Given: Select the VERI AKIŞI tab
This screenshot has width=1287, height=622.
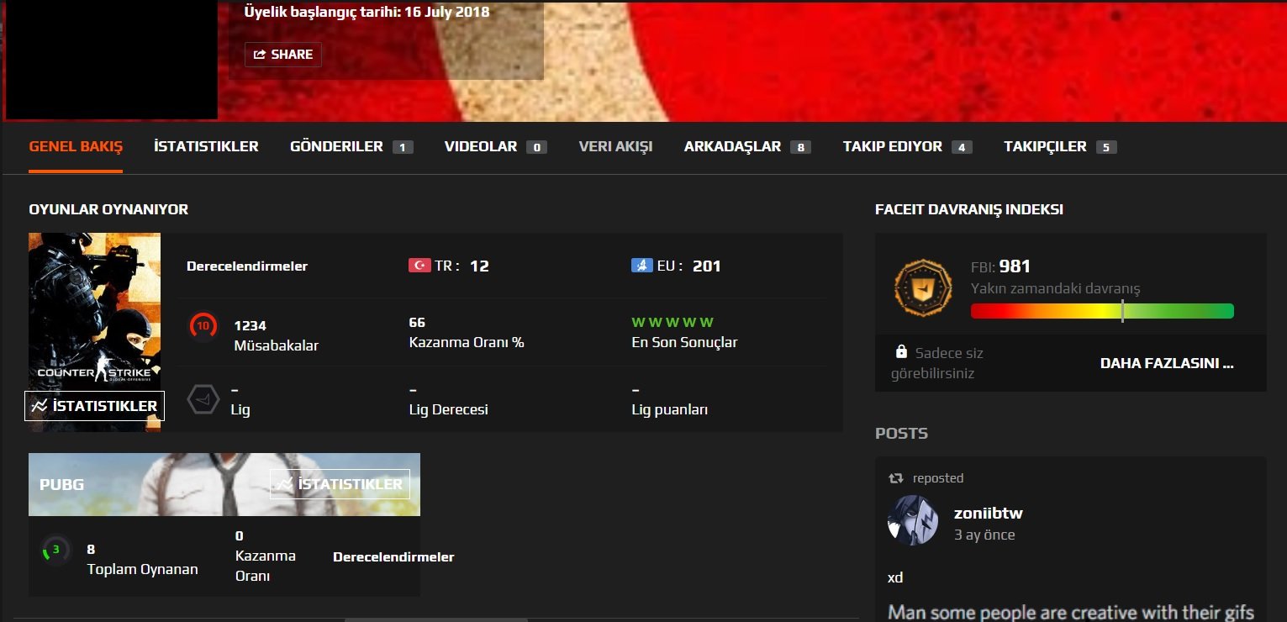Looking at the screenshot, I should point(615,146).
